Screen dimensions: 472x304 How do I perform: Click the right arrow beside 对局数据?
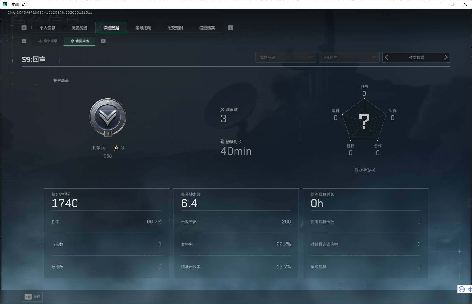[x=446, y=57]
